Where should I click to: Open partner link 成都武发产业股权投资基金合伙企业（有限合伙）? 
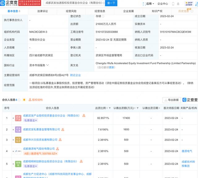point(51,116)
